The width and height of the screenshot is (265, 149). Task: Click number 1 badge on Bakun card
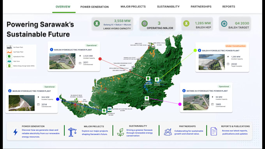tap(51, 50)
